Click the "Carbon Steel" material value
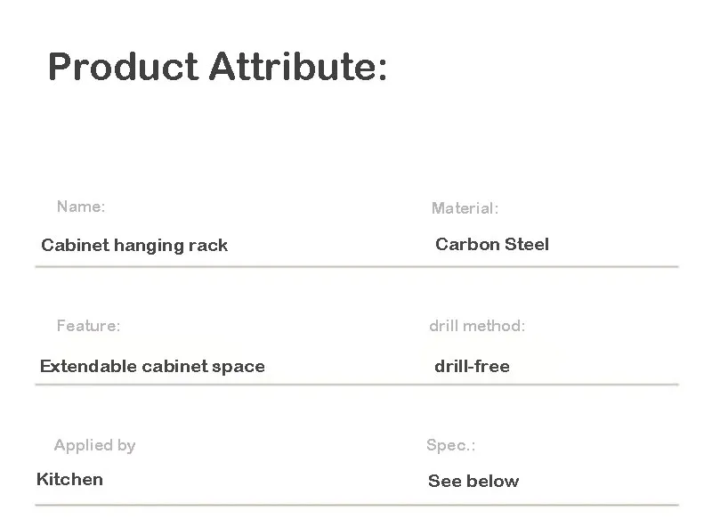The image size is (712, 527). pos(492,244)
